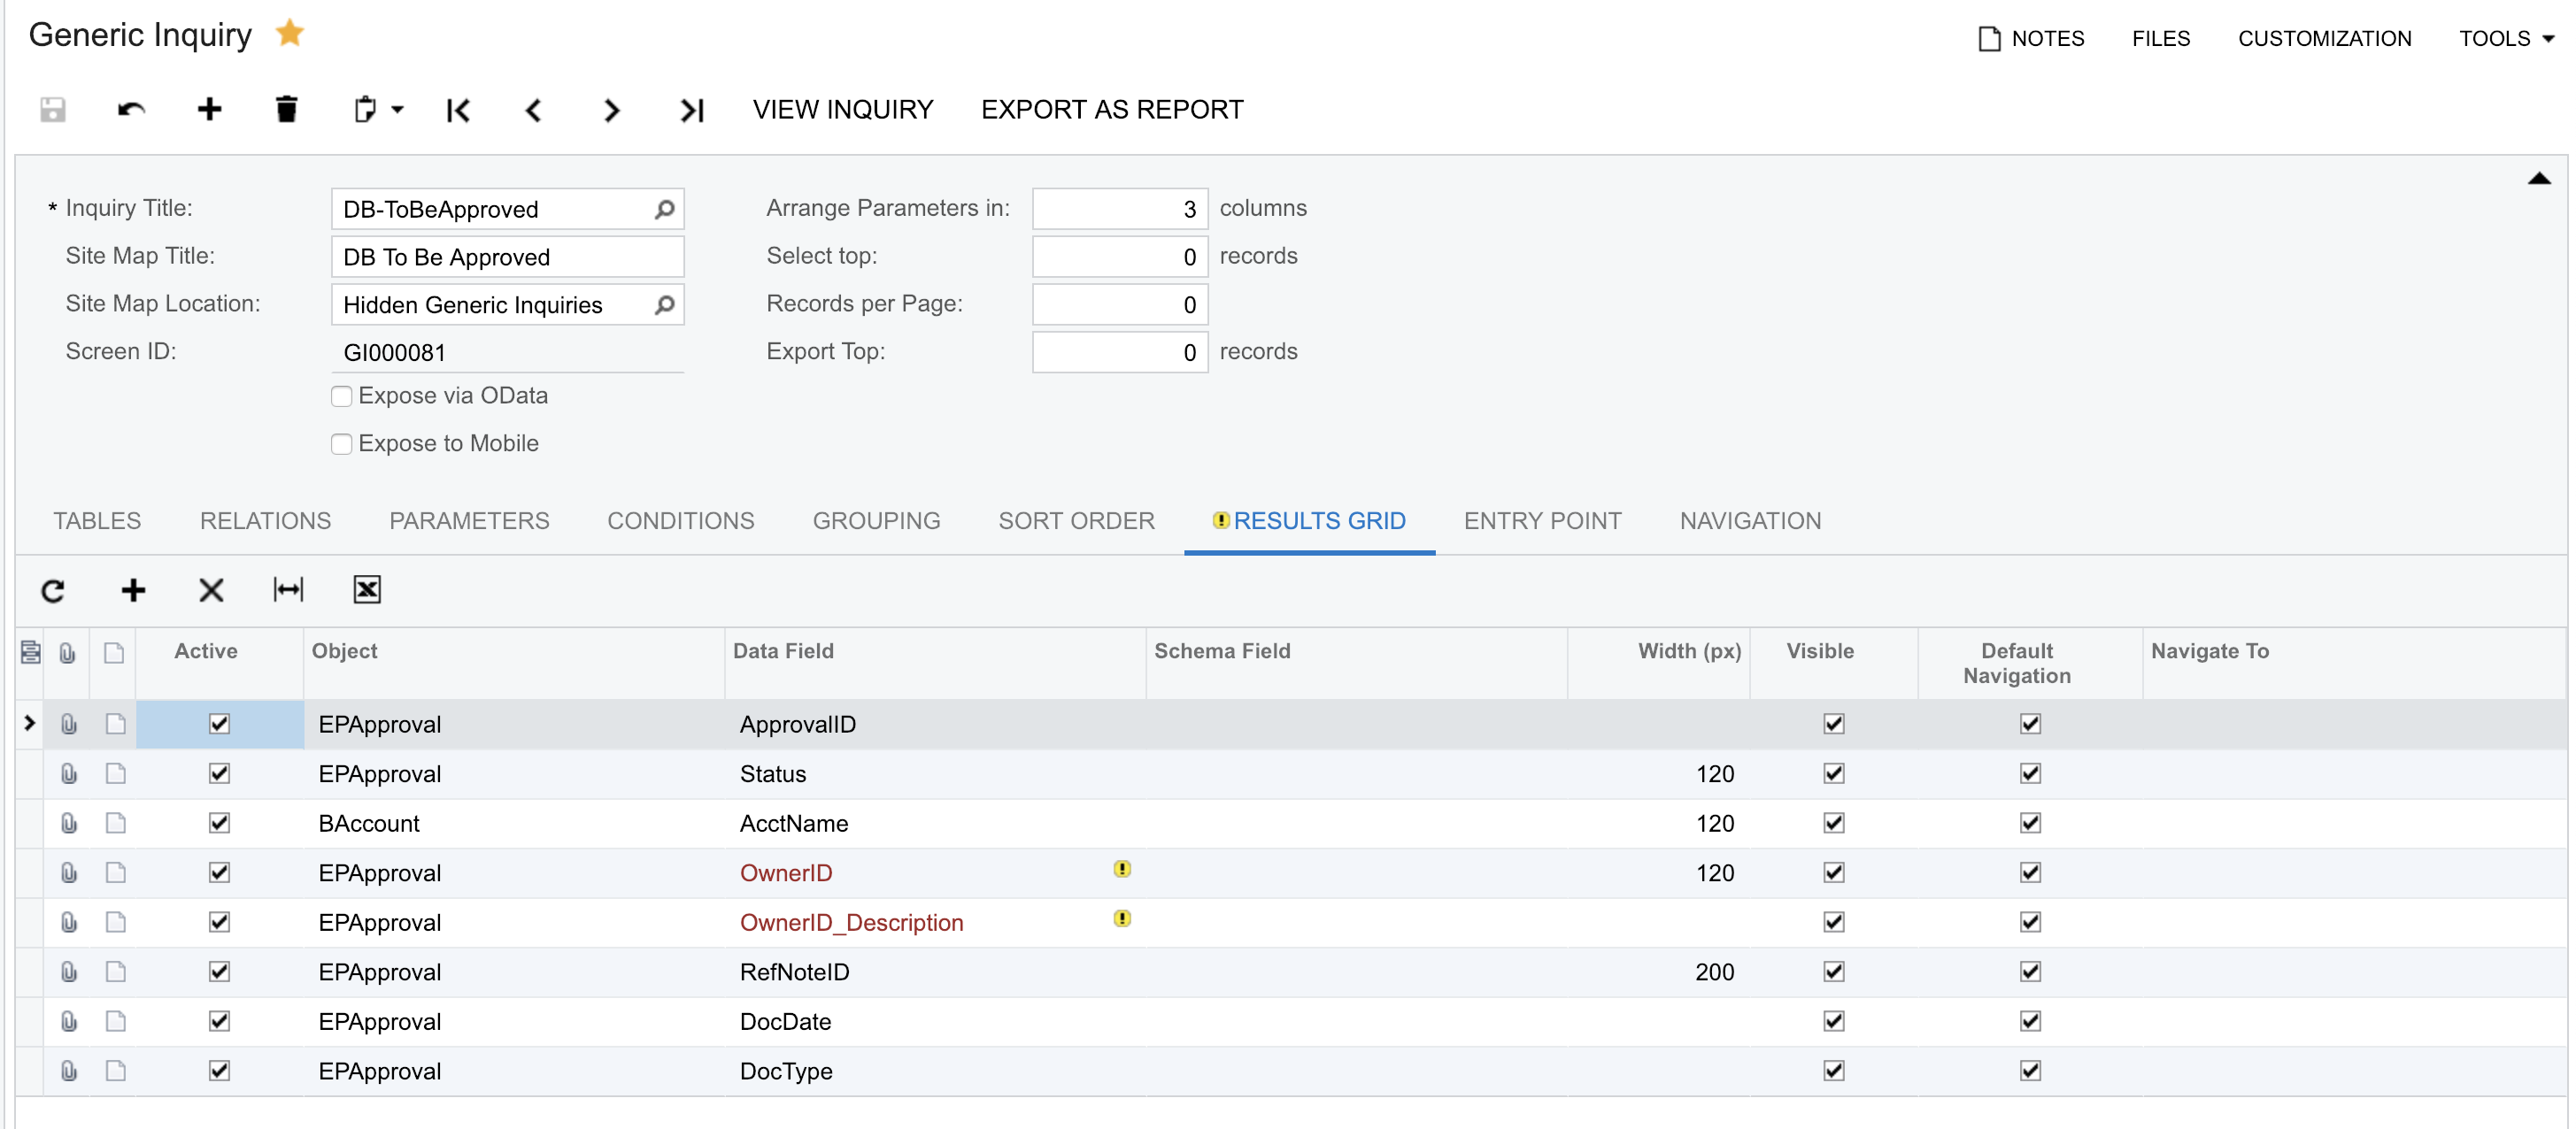Viewport: 2576px width, 1129px height.
Task: Click the Save disk icon in toolbar
Action: 53,109
